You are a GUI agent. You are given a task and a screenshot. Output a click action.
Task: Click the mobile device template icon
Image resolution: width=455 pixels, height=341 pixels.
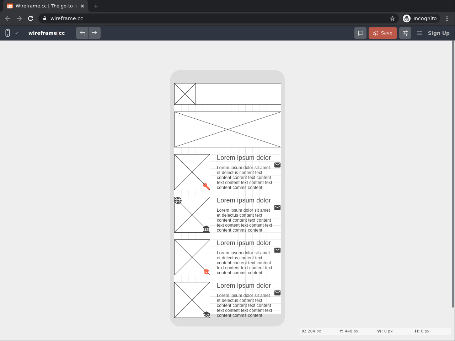(7, 33)
